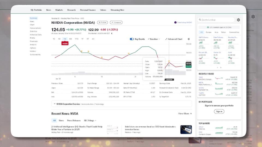Open Personal Finance in the top navigation

[88, 10]
